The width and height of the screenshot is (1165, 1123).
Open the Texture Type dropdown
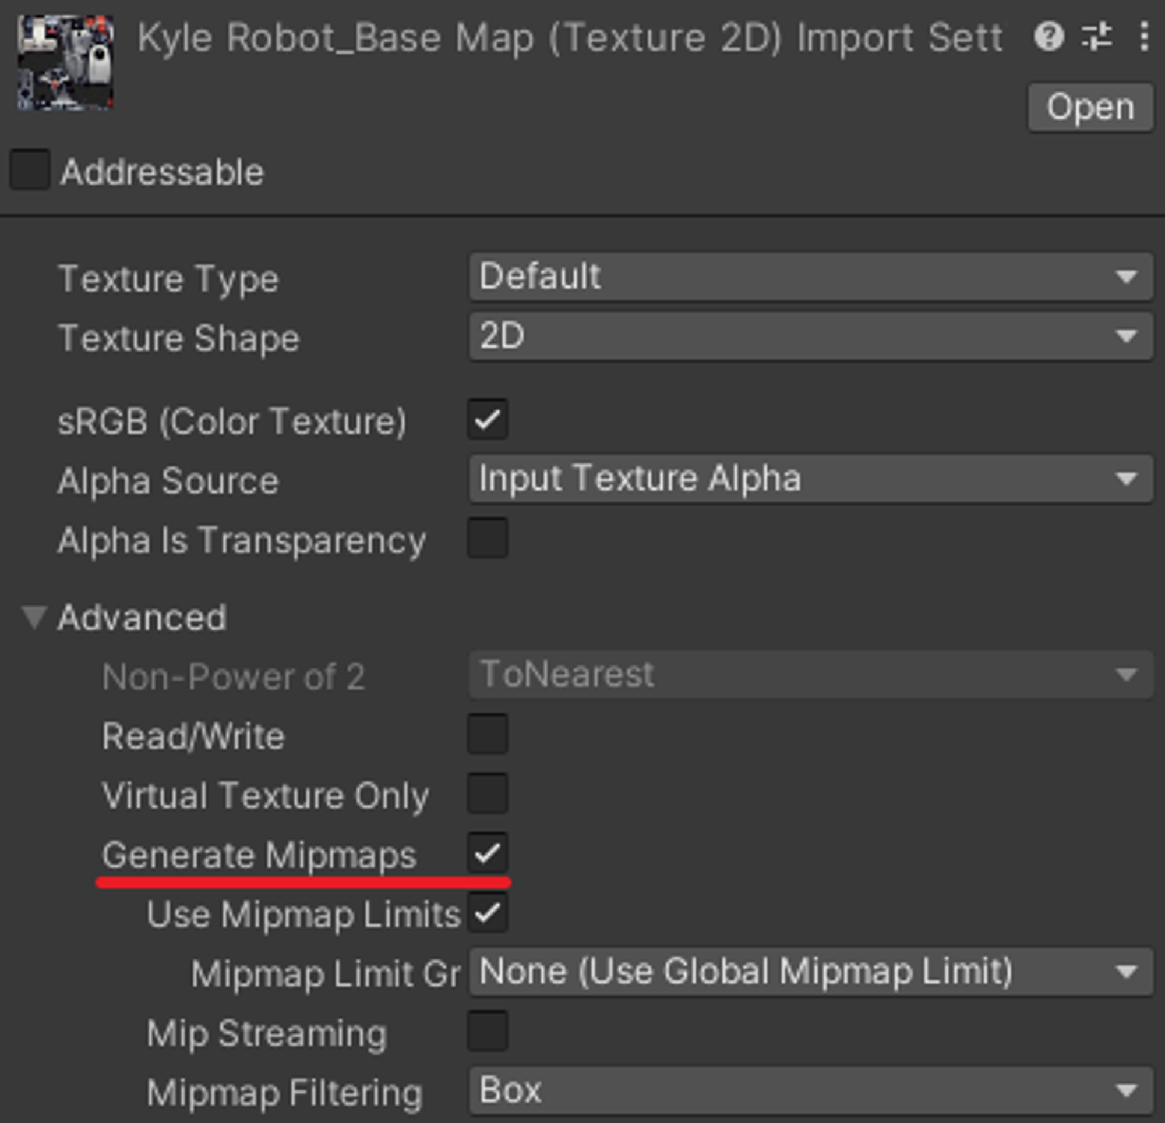point(809,277)
